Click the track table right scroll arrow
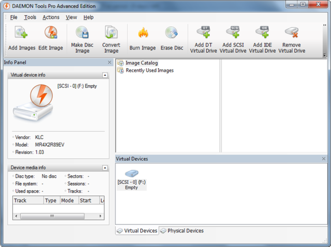Image resolution: width=331 pixels, height=247 pixels. pos(100,216)
